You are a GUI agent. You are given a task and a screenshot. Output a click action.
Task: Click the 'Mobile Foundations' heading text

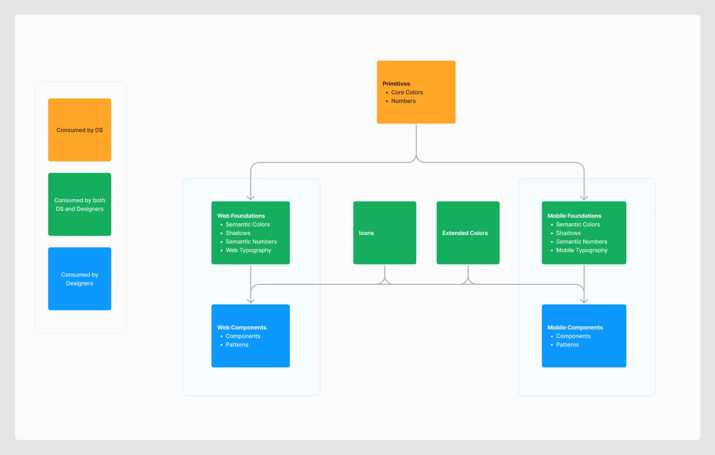pyautogui.click(x=574, y=216)
